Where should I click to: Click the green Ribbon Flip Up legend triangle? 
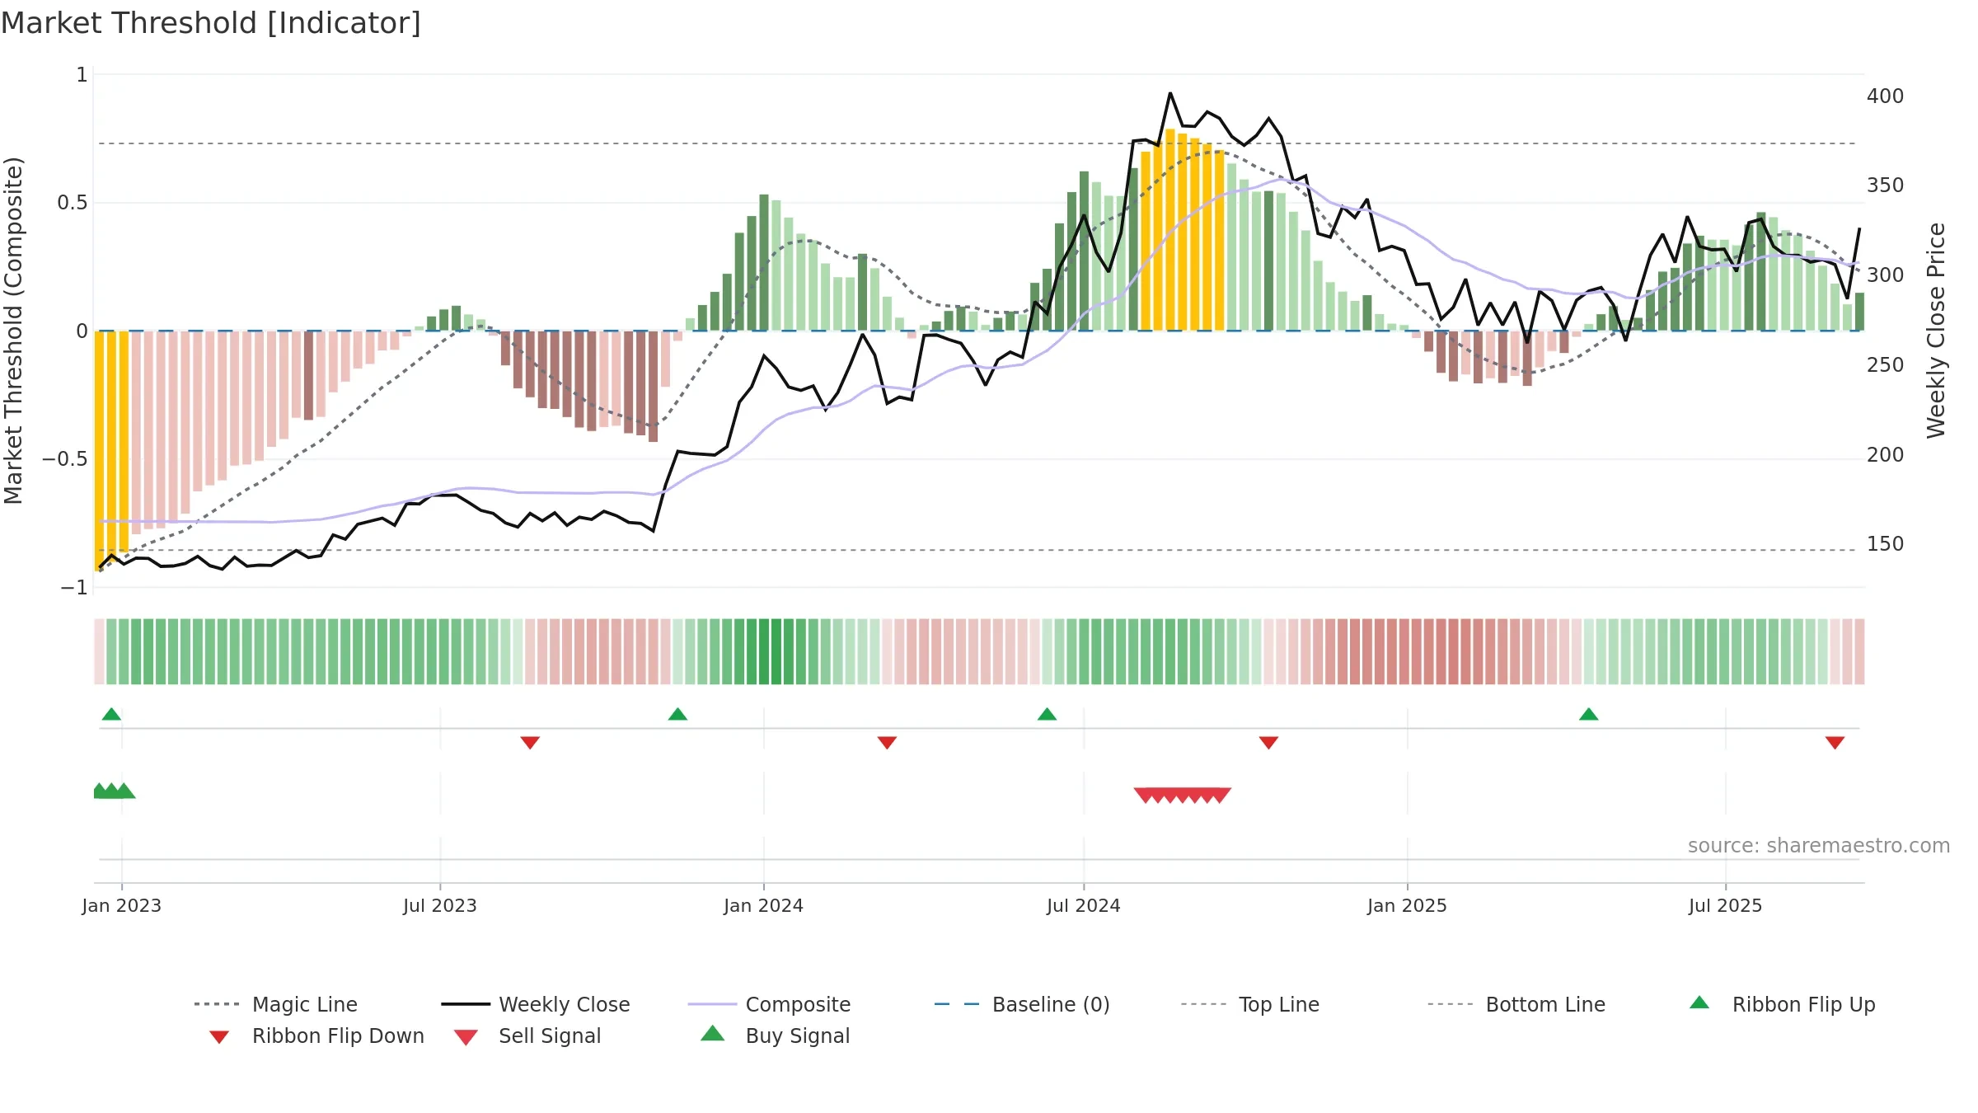[1699, 1003]
